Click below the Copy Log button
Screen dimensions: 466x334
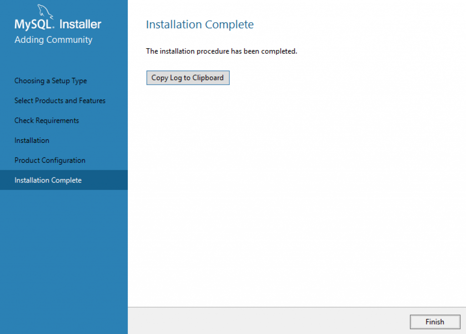click(187, 105)
